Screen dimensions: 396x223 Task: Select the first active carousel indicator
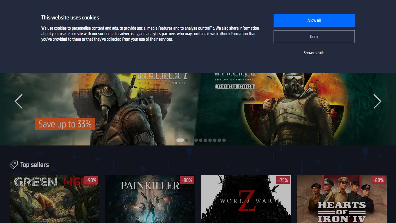tap(180, 140)
